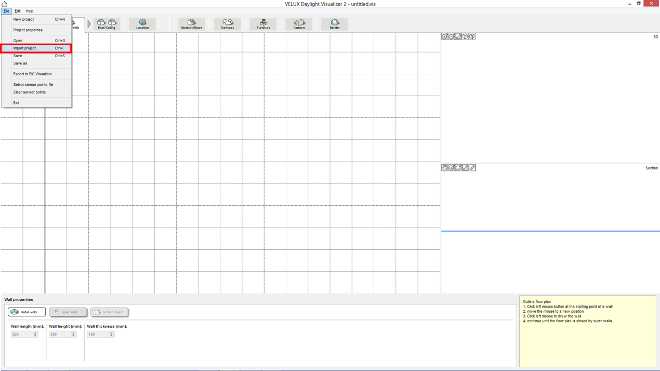Open Project properties
The height and width of the screenshot is (371, 660).
coord(36,30)
